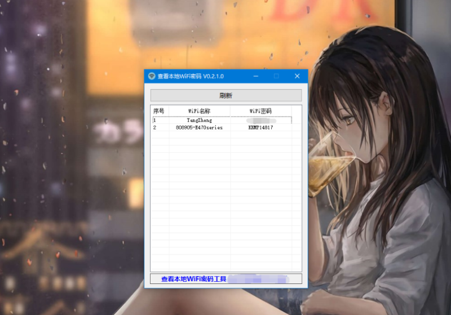
Task: Click the WiFi app icon in title bar
Action: 151,76
